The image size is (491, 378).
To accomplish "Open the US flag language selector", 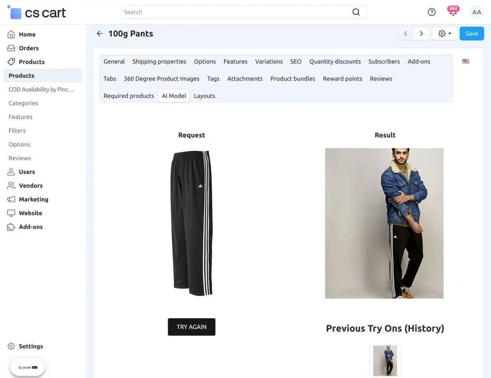I will pyautogui.click(x=465, y=61).
